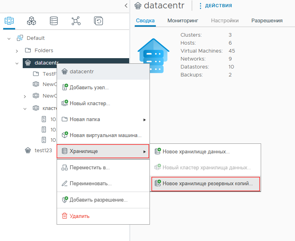Image resolution: width=295 pixels, height=241 pixels.
Task: Click the icon beside Новое хранилище данных
Action: 157,151
